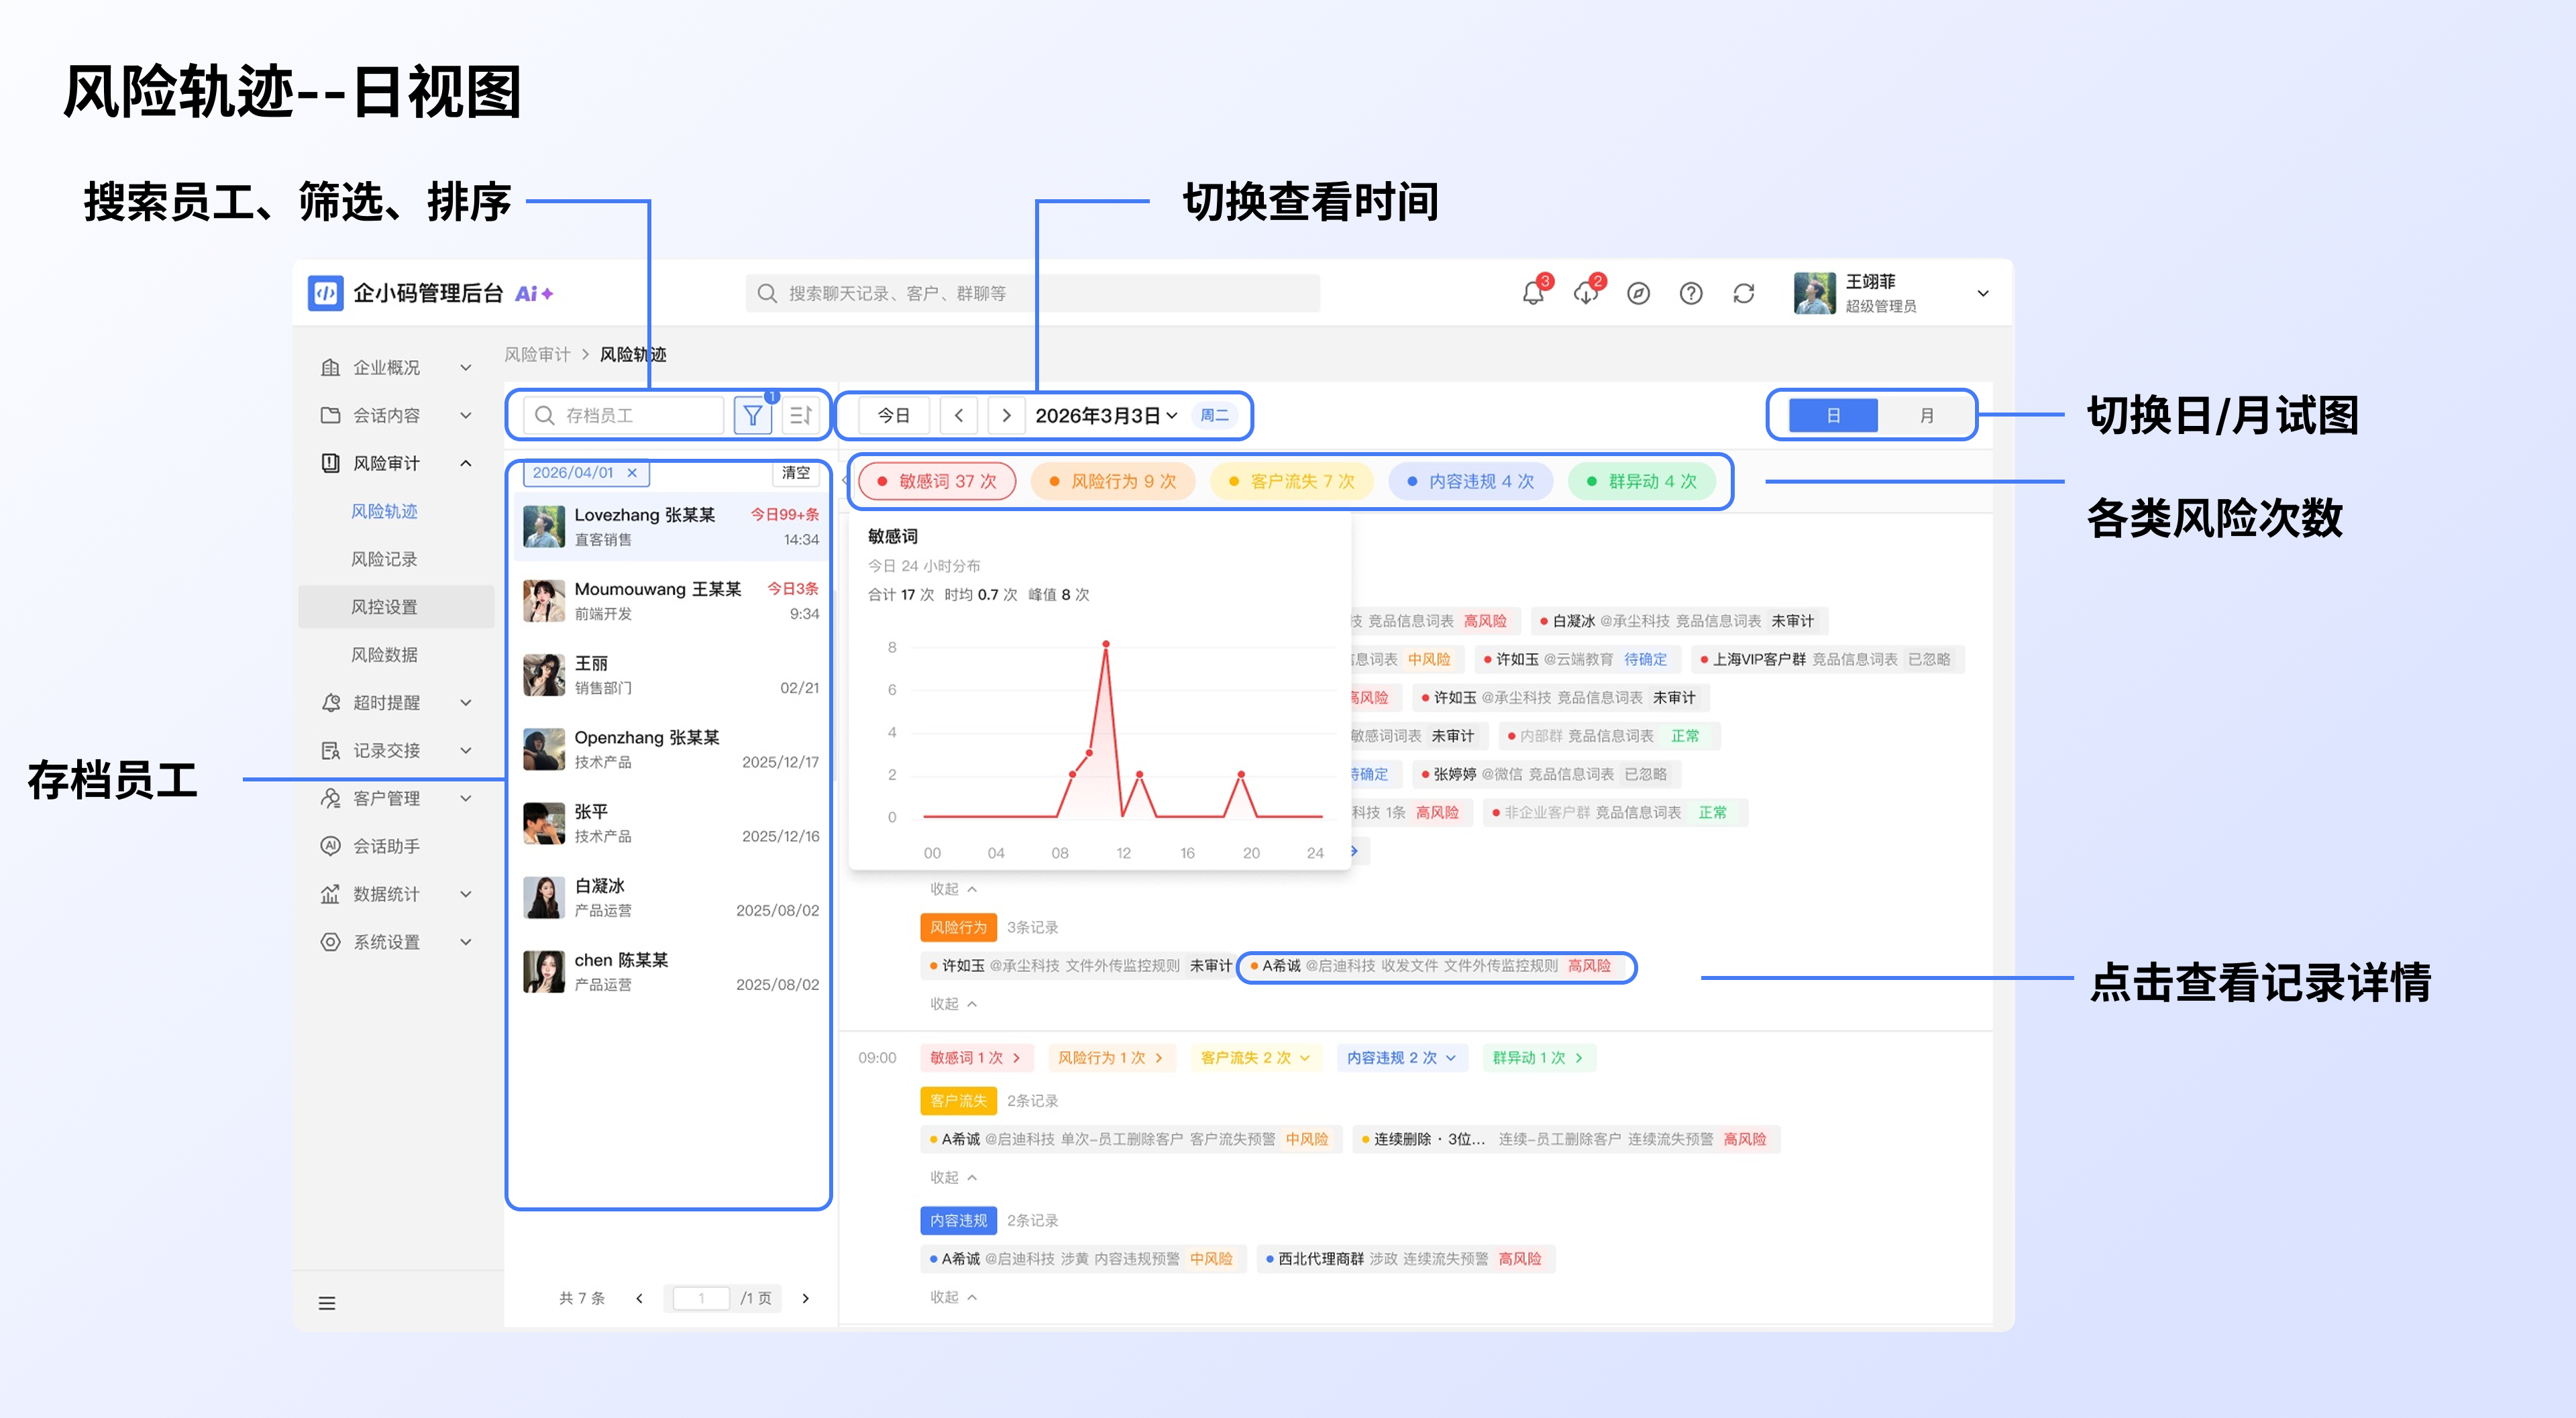Go to previous page of employee list
The image size is (2576, 1418).
(x=639, y=1298)
